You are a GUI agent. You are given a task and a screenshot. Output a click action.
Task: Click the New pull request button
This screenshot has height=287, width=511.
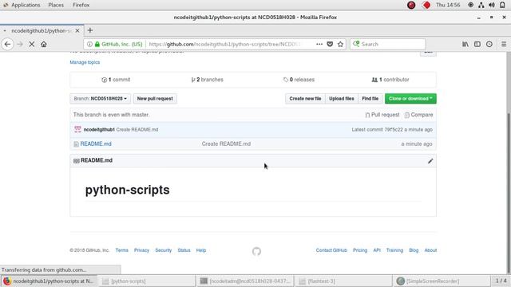(x=155, y=99)
